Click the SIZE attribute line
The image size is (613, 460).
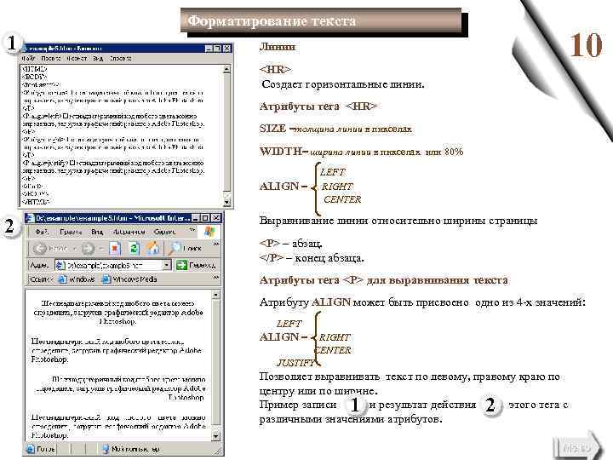pyautogui.click(x=335, y=129)
